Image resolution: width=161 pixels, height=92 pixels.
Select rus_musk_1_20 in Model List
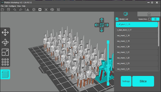pyautogui.click(x=137, y=47)
